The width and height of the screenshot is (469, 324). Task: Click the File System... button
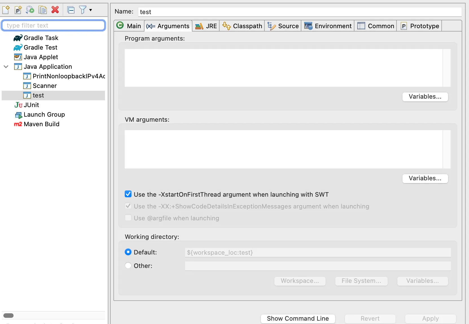[361, 281]
